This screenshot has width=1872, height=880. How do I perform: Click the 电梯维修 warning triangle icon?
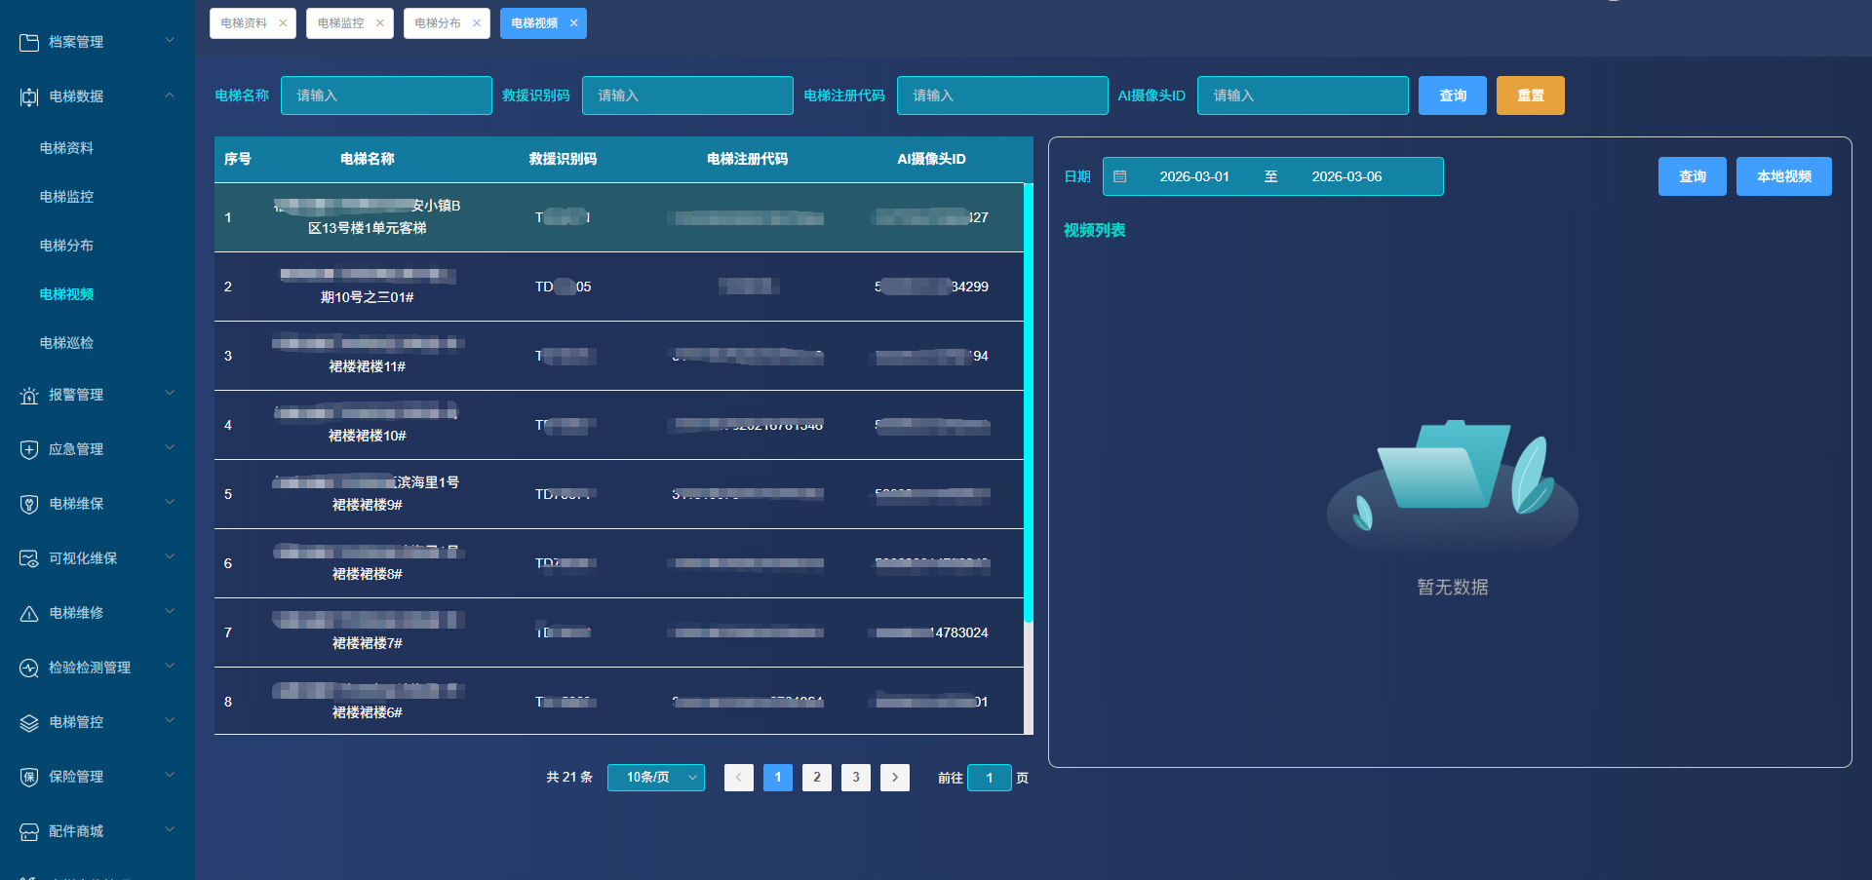(29, 613)
